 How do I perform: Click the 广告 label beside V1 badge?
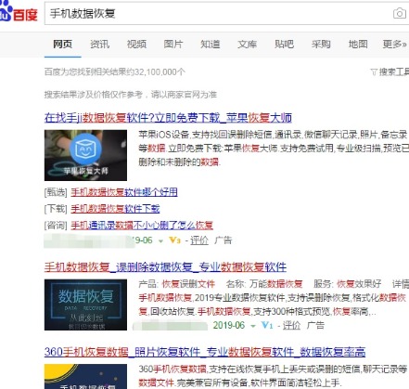tap(315, 325)
